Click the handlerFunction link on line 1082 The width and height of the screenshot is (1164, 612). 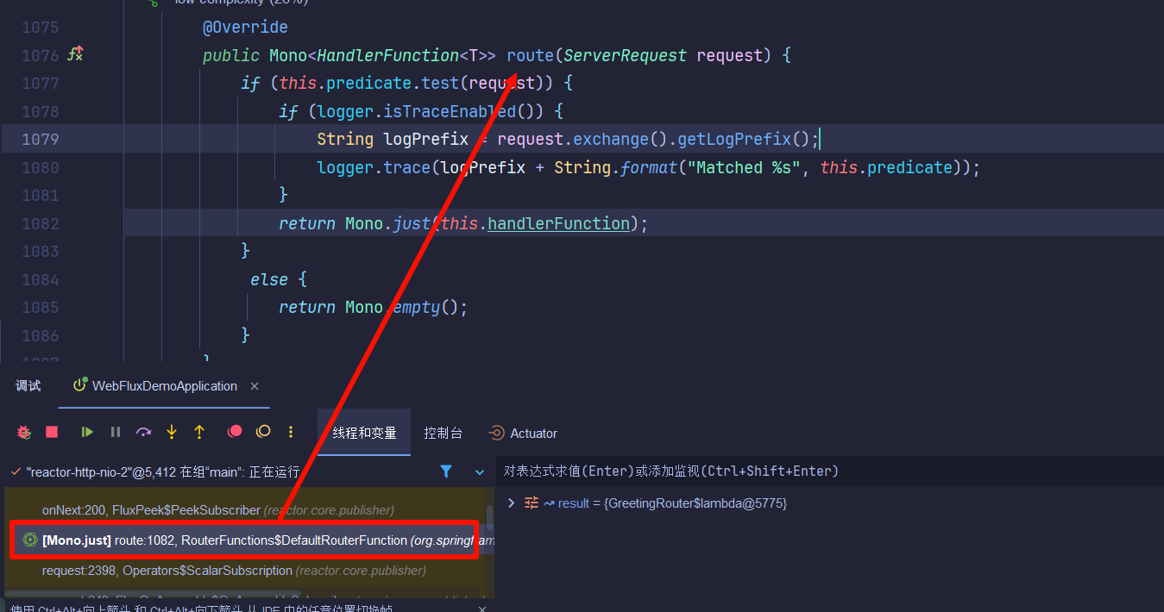(x=559, y=223)
